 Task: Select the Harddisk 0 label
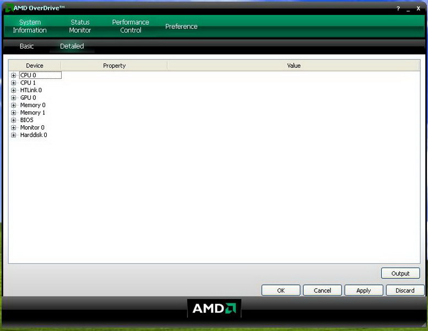34,135
